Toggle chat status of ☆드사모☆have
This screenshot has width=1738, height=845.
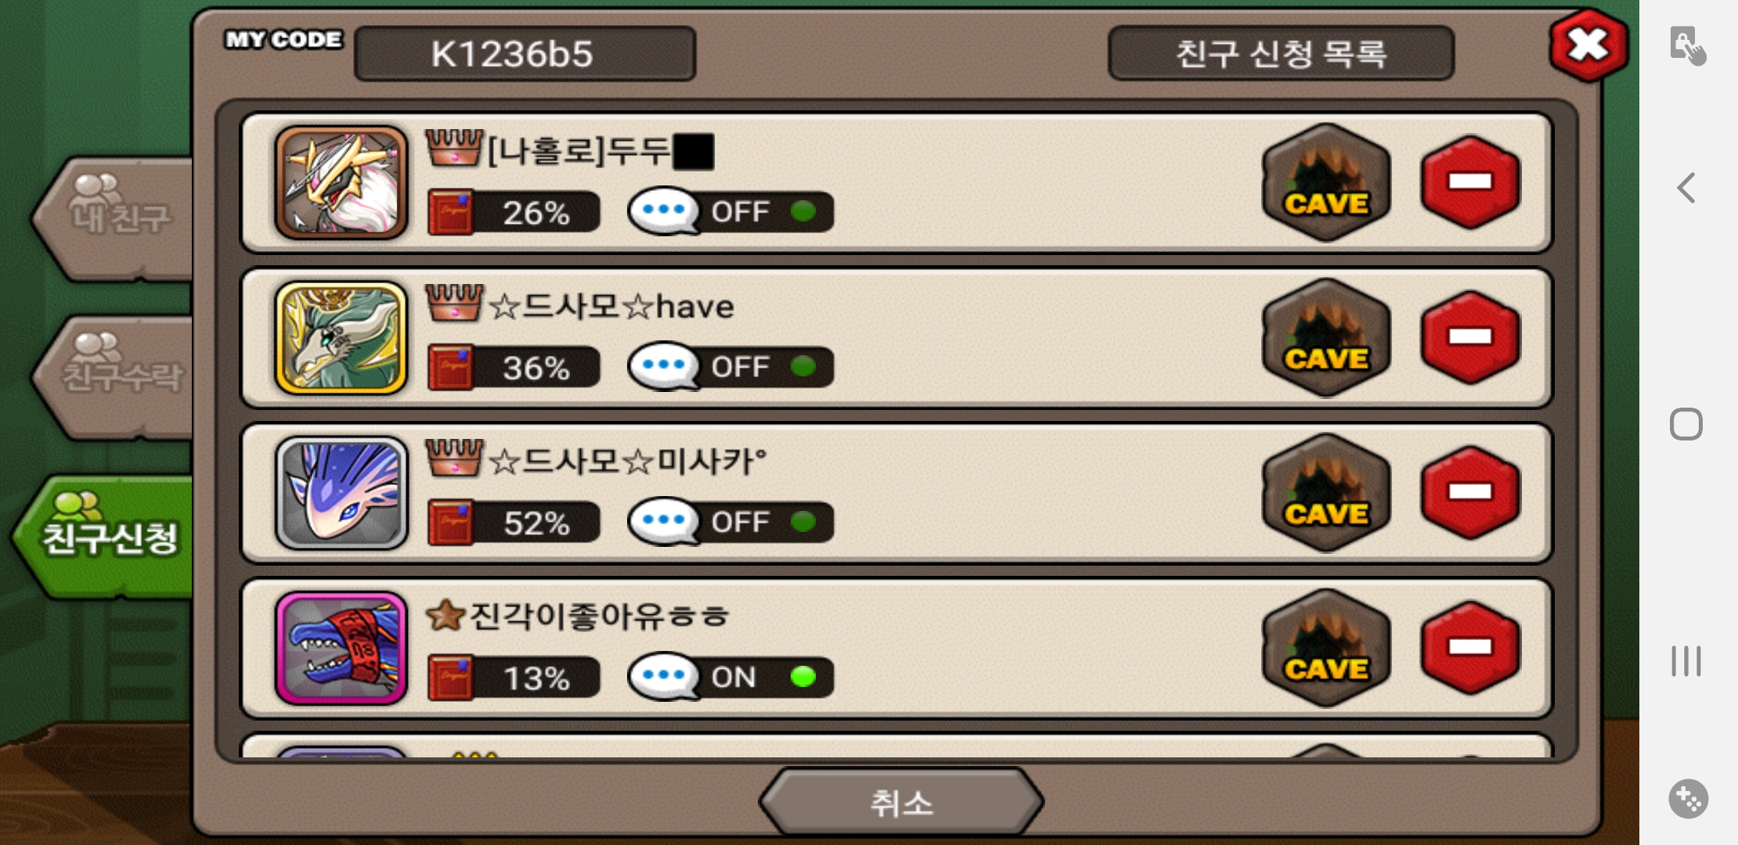(x=730, y=366)
